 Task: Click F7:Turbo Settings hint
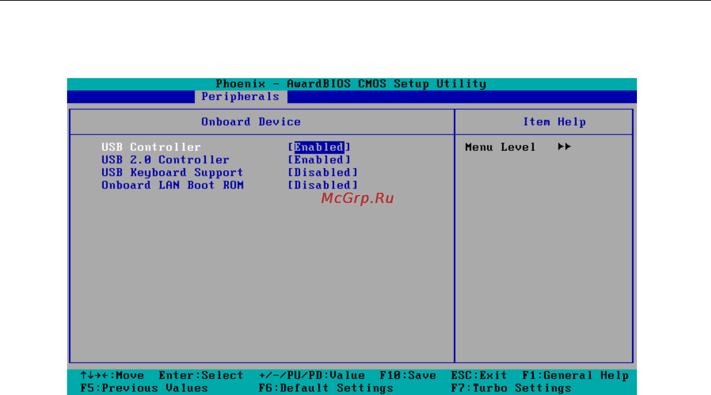coord(511,388)
